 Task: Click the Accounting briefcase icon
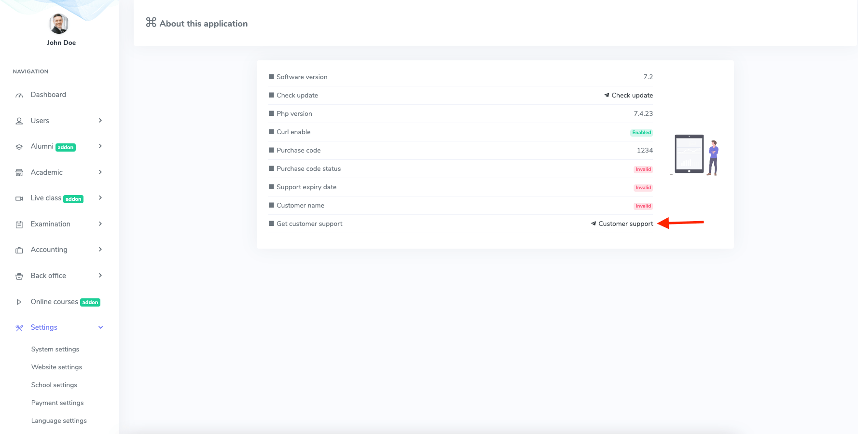tap(19, 250)
